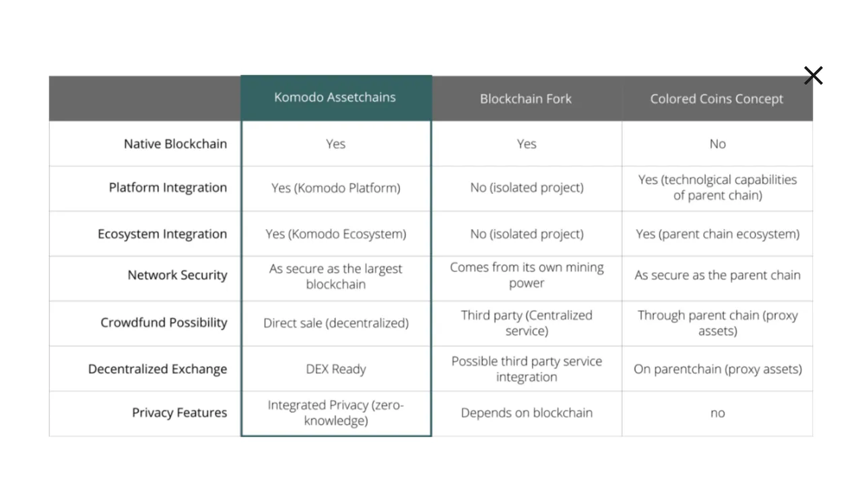Select the Colored Coins Concept header
Viewport: 862px width, 485px height.
(717, 98)
